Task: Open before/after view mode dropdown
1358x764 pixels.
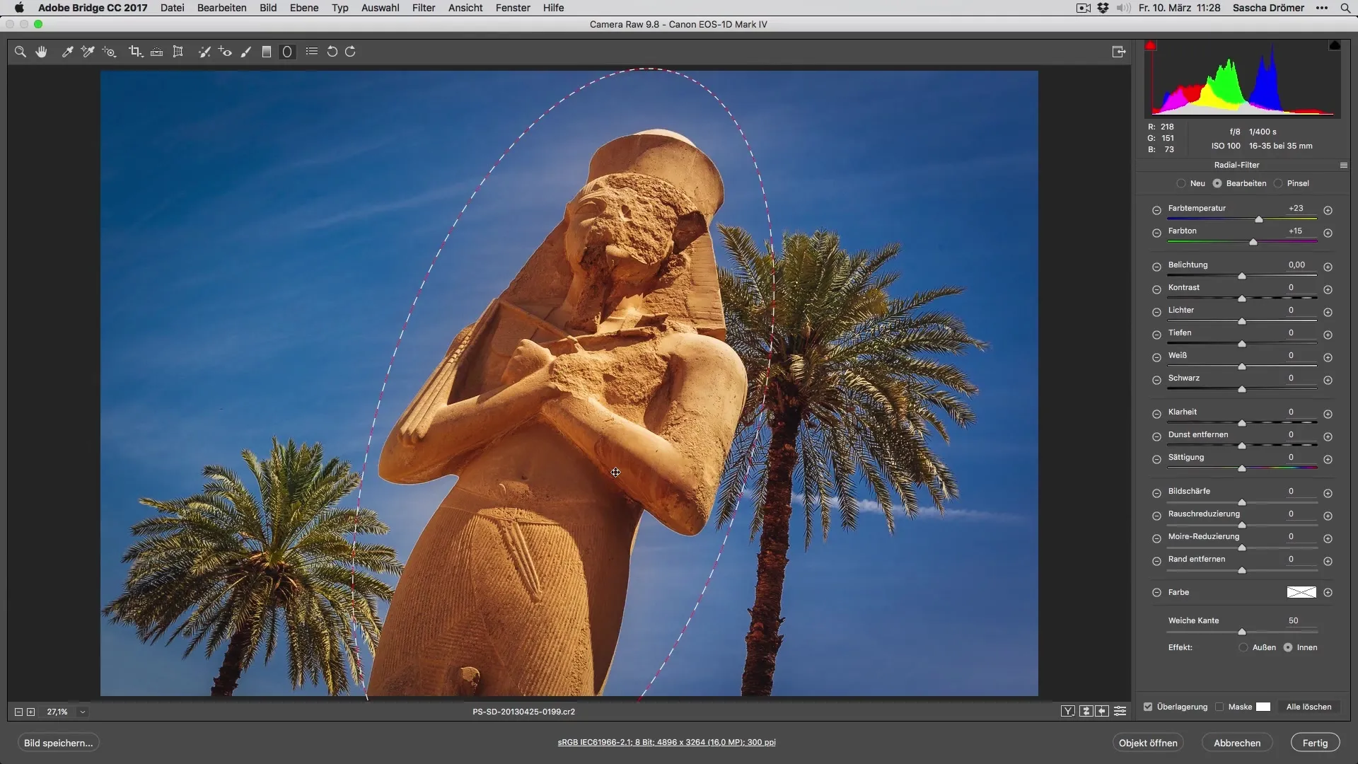Action: tap(1068, 711)
